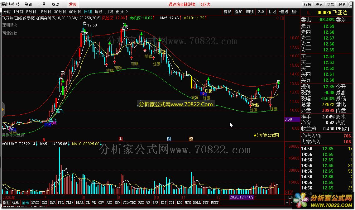The image size is (355, 210).
Task: Click the > chevron after 更多
Action: point(127,12)
